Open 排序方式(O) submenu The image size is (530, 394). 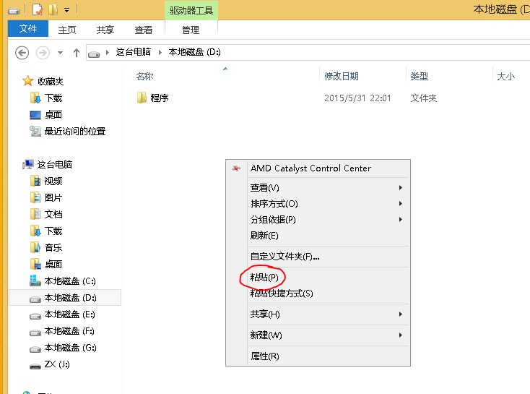[318, 203]
